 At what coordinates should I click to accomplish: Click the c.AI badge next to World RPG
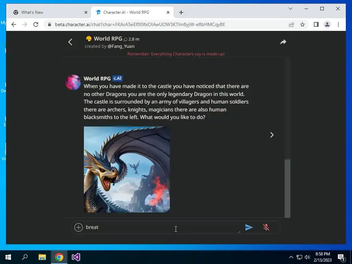click(118, 78)
